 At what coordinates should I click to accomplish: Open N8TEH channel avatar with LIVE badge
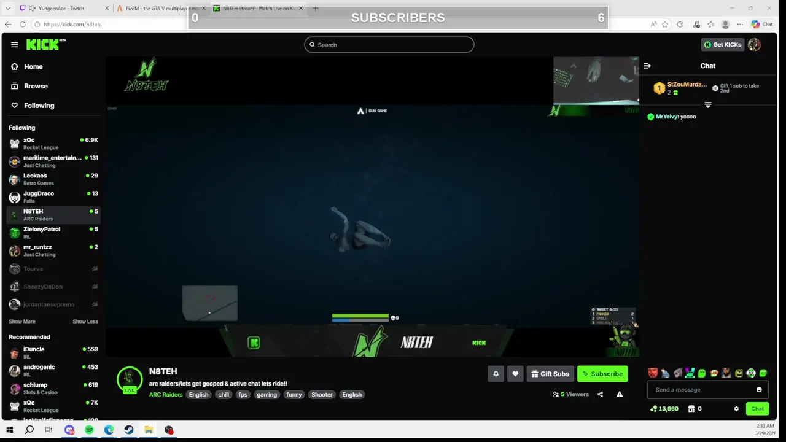click(x=130, y=380)
